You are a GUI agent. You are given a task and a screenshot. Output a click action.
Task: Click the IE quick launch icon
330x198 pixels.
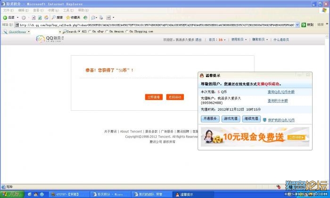tap(41, 194)
